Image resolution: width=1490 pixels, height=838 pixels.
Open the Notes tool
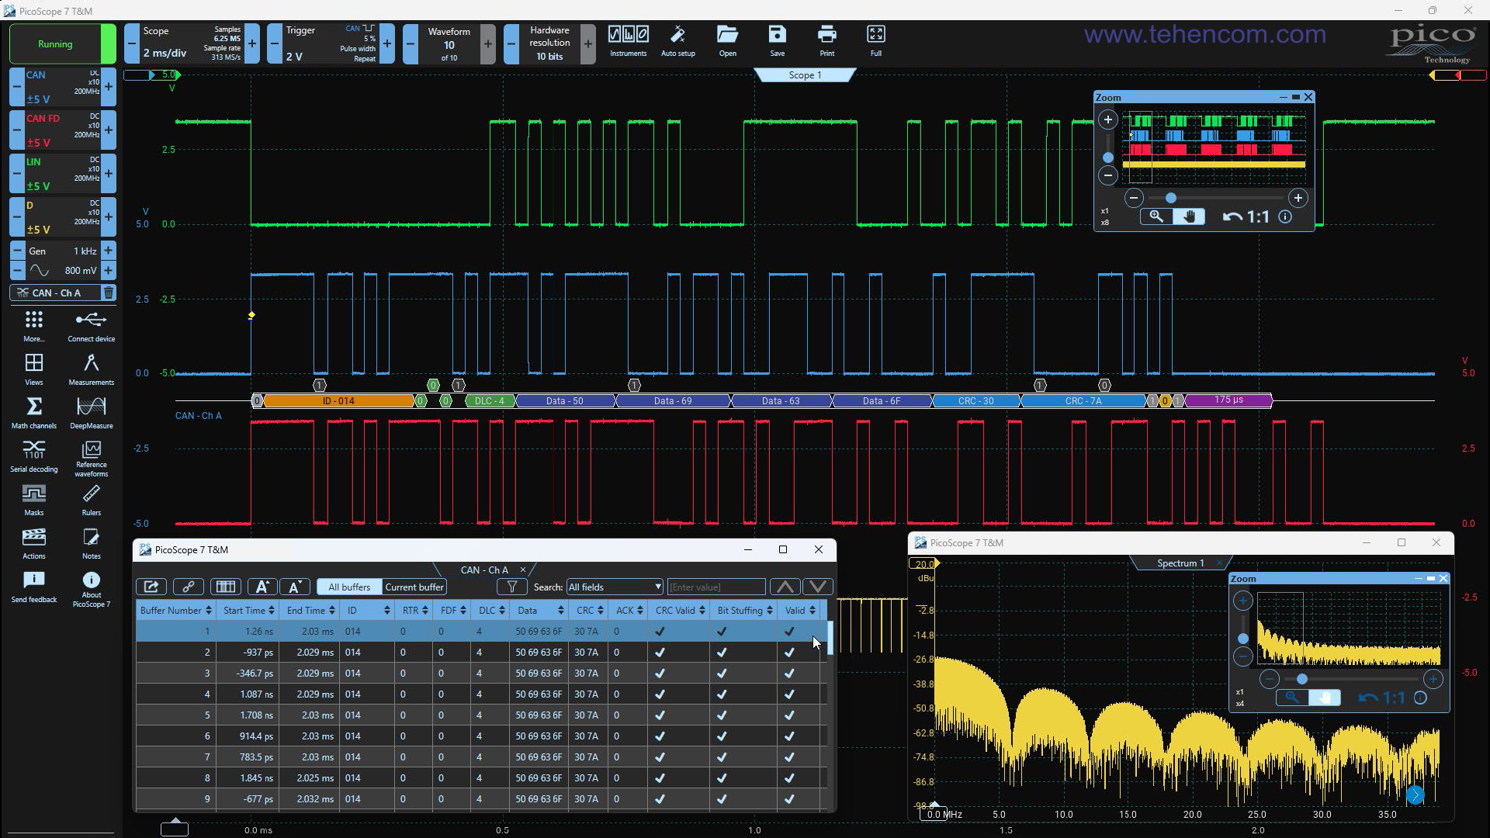[91, 543]
